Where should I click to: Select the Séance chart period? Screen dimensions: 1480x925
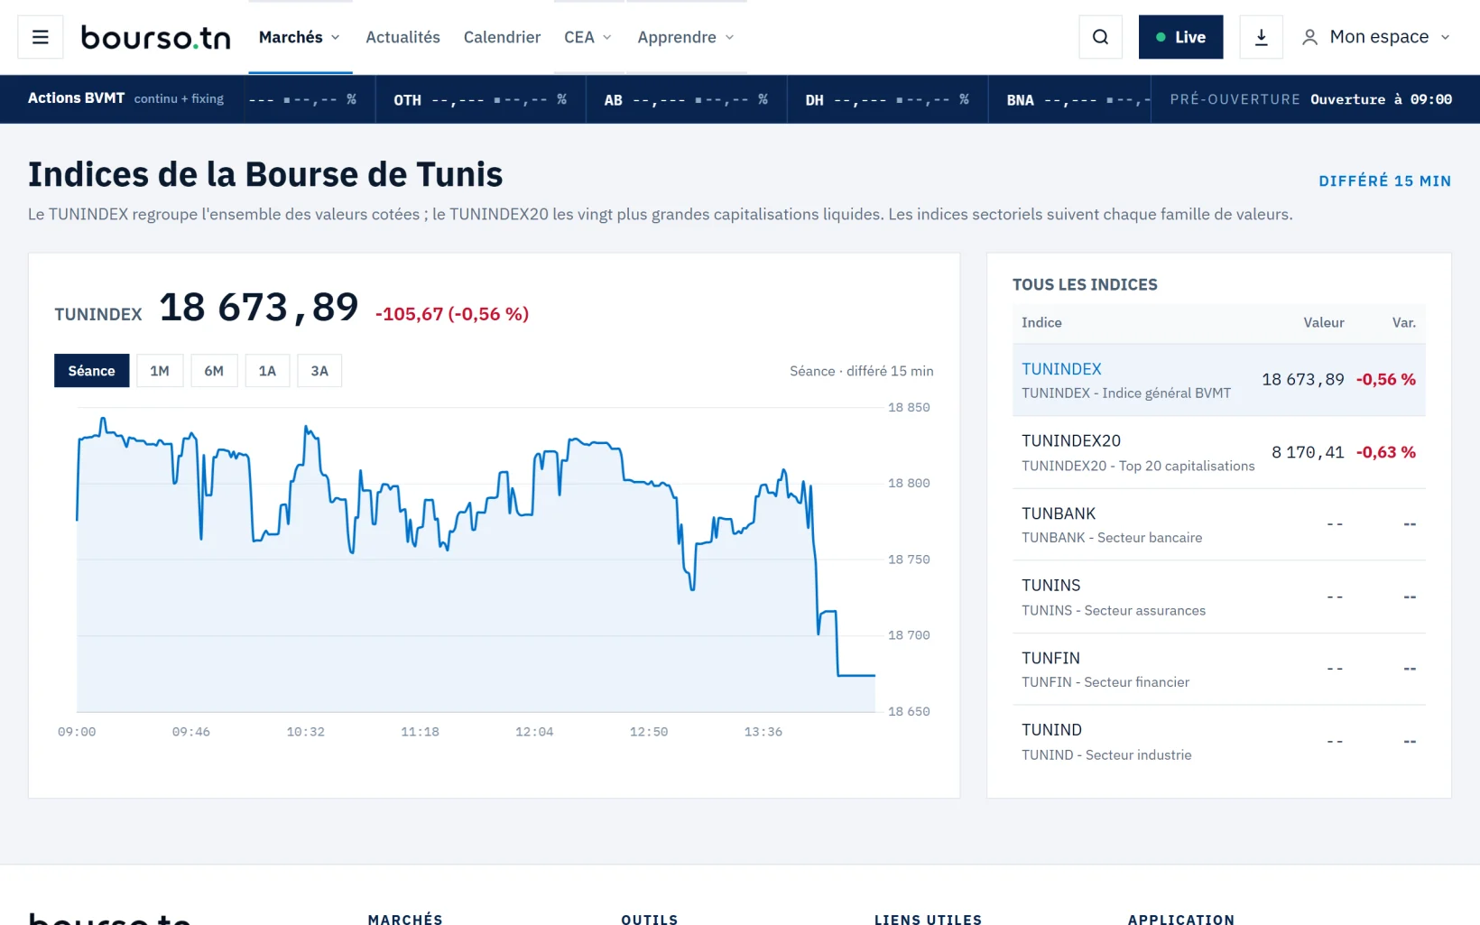tap(91, 371)
